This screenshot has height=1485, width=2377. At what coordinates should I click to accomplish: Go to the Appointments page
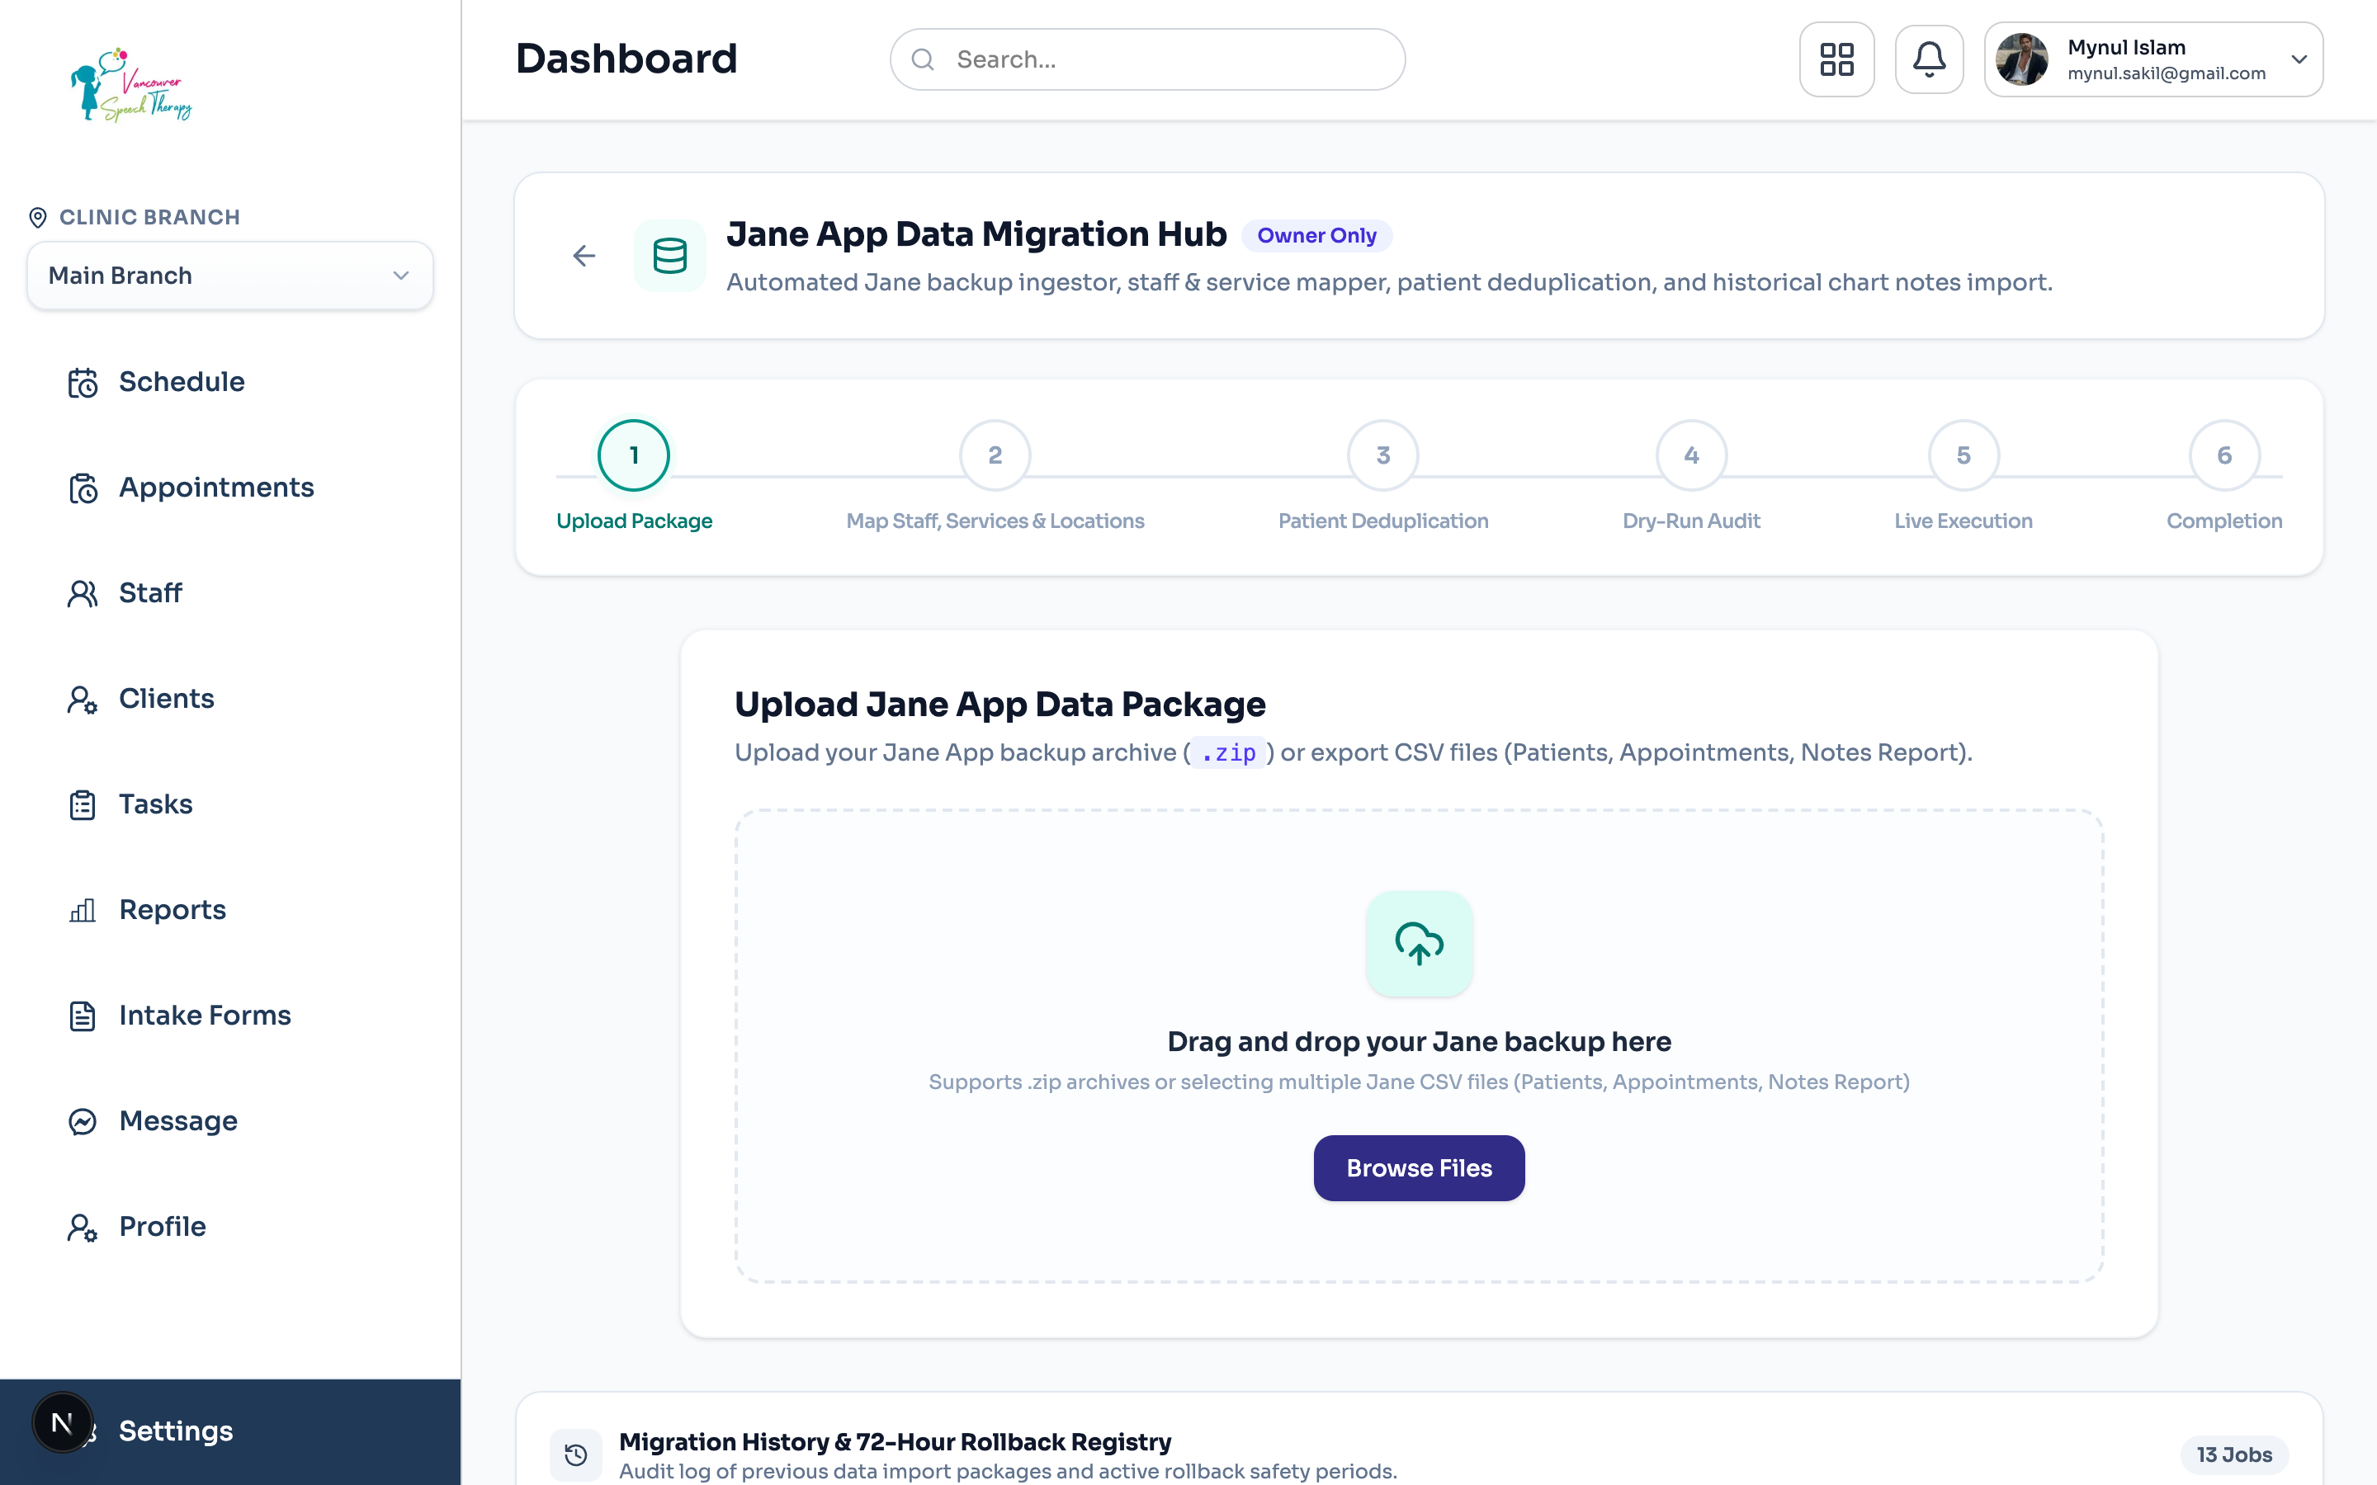pos(216,488)
